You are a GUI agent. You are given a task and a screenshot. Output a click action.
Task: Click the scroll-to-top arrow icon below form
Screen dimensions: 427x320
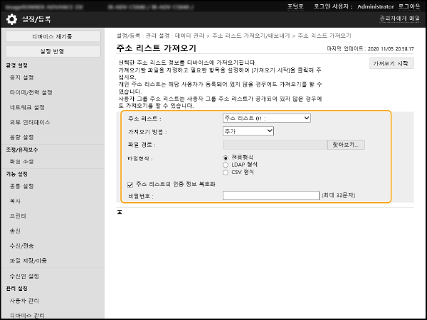click(x=120, y=211)
